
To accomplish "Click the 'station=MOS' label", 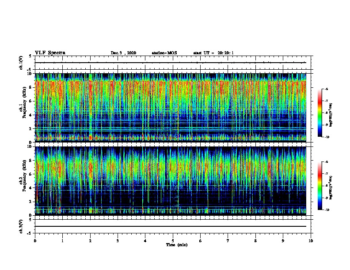I will click(x=164, y=53).
